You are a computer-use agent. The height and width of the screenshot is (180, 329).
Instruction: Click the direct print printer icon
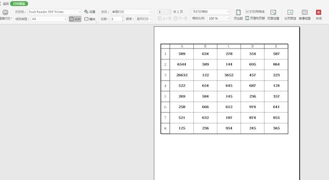(x=5, y=12)
